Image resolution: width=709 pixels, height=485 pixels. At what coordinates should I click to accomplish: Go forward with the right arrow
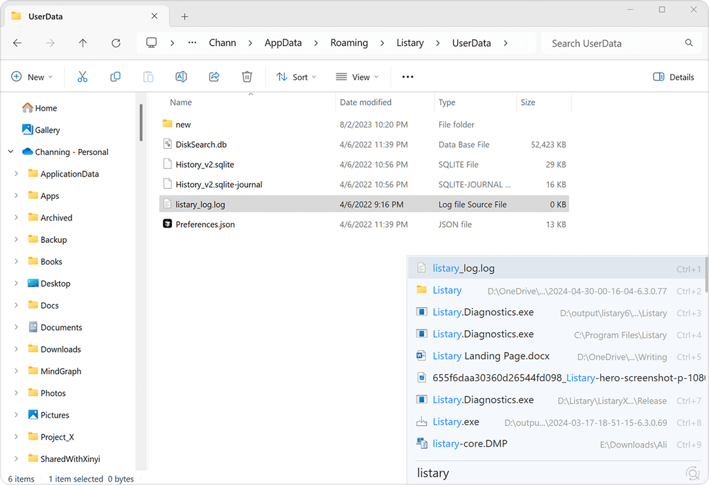tap(50, 43)
